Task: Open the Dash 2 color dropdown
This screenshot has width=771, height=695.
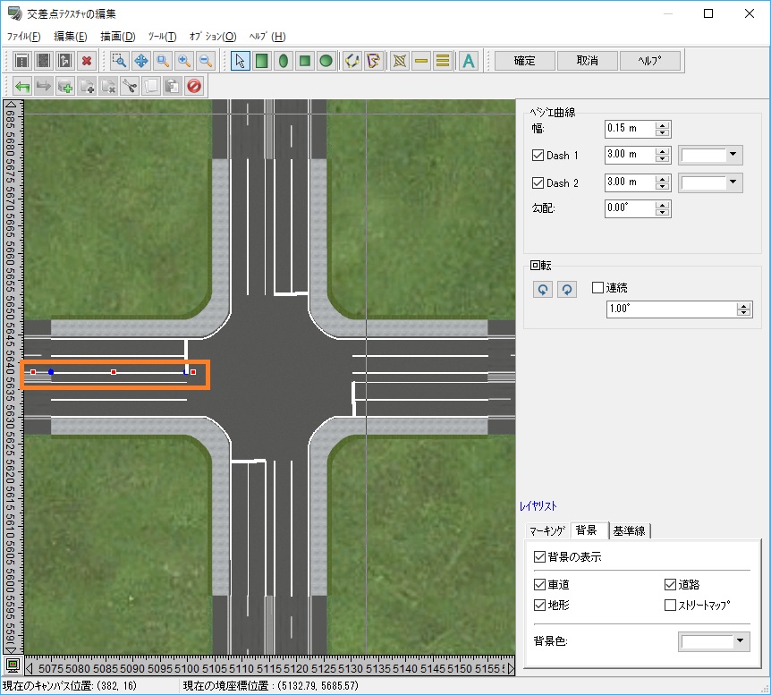Action: (x=734, y=182)
